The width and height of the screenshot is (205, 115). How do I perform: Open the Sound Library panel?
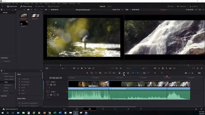[53, 6]
